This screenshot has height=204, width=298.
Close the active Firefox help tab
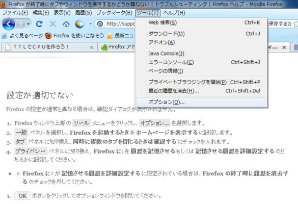tap(284, 47)
